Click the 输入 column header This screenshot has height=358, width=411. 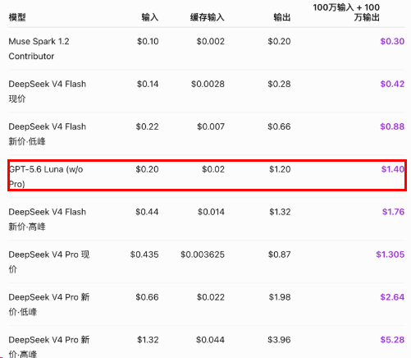click(x=150, y=17)
